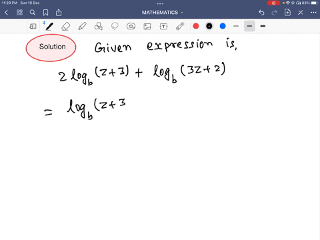Open the Elements sticker tool
This screenshot has height=240, width=320.
131,26
